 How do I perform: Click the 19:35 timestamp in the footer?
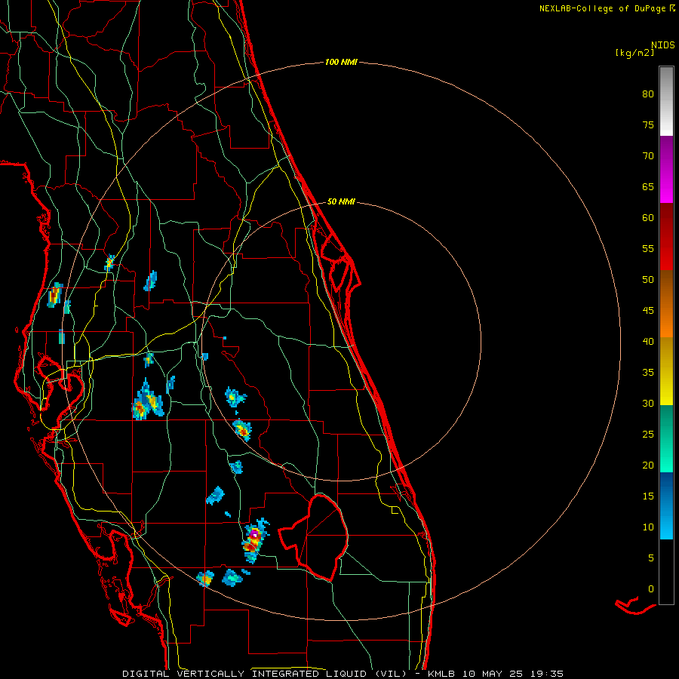pos(547,674)
